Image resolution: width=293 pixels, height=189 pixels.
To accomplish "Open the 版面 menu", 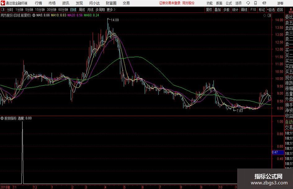I will [x=219, y=3].
